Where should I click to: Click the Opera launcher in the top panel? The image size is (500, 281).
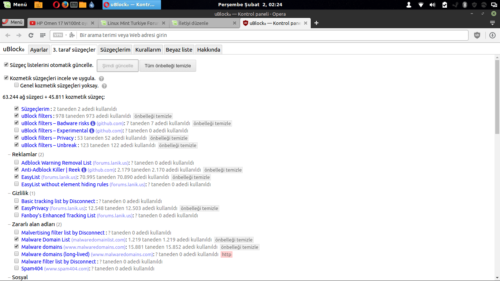(56, 5)
